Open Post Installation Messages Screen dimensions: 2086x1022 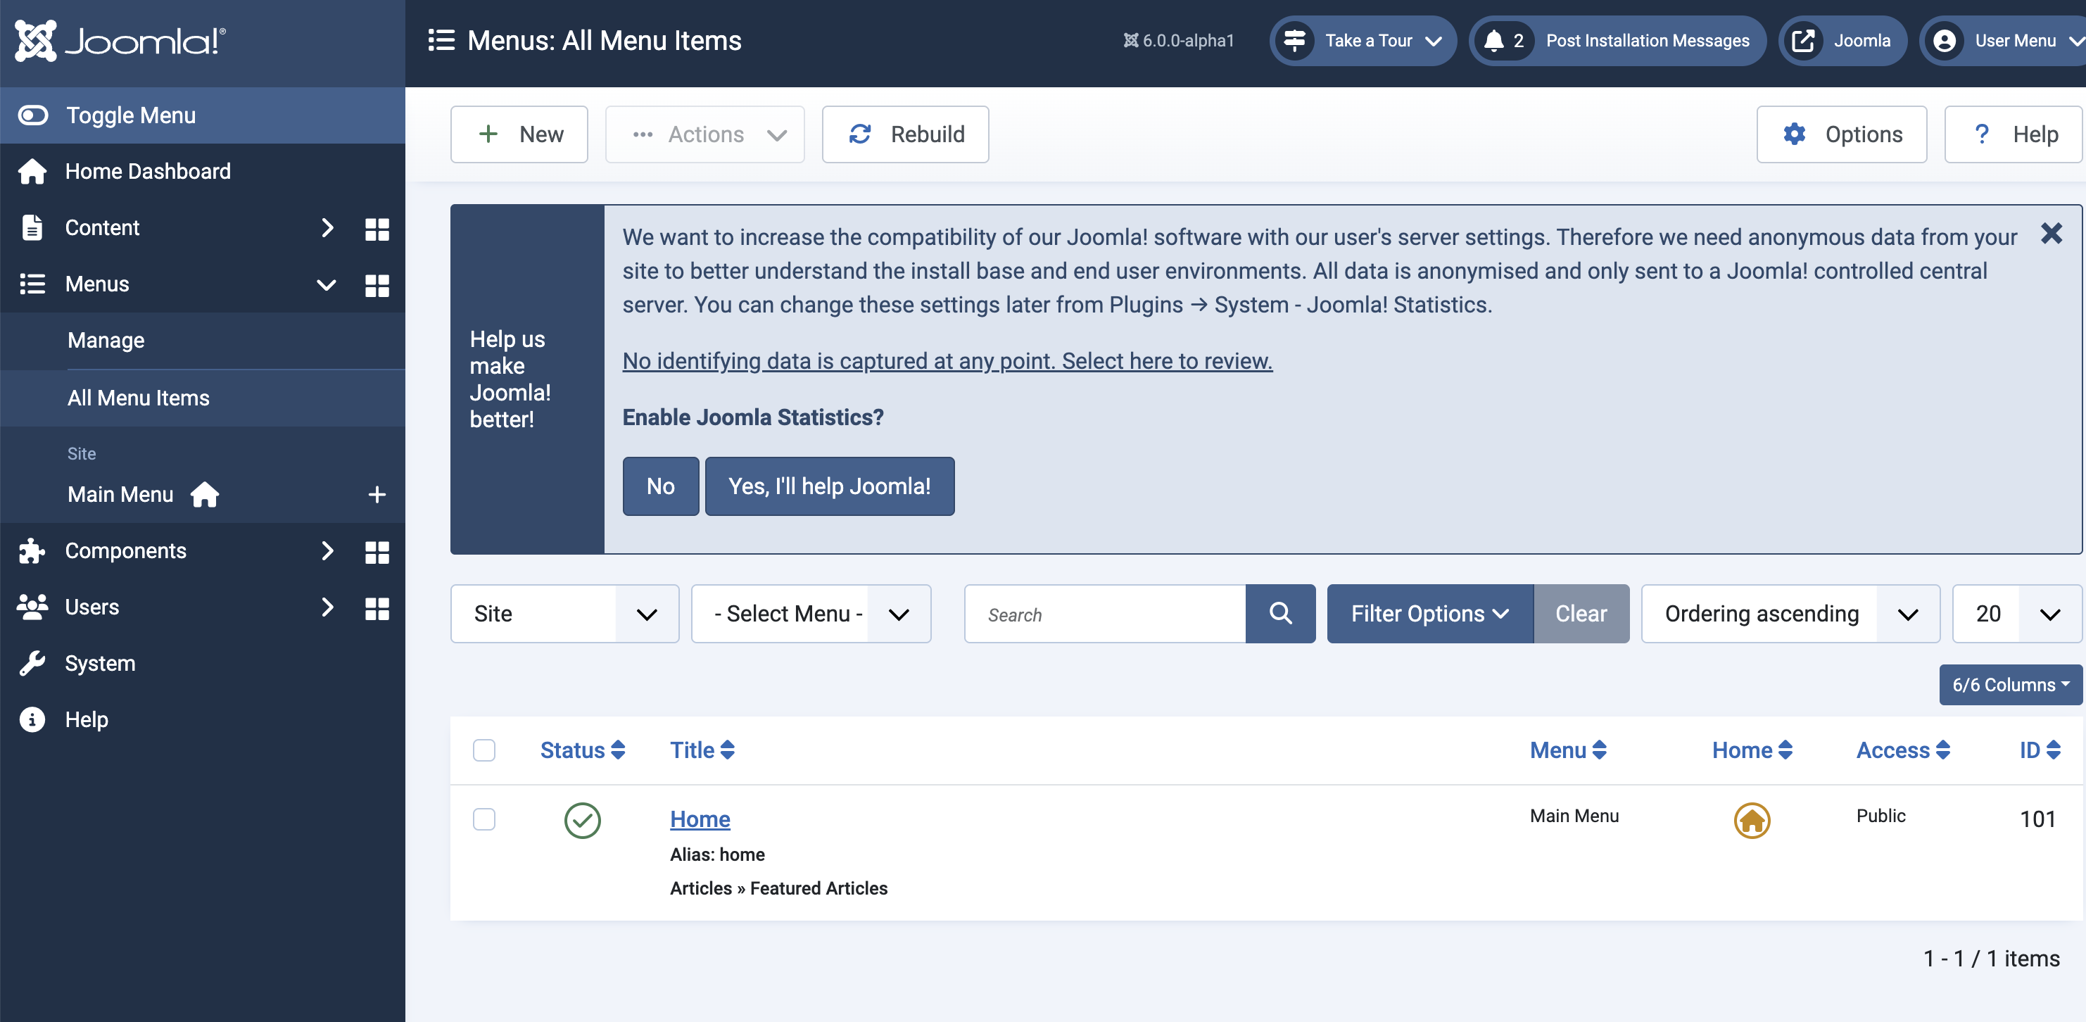point(1617,41)
